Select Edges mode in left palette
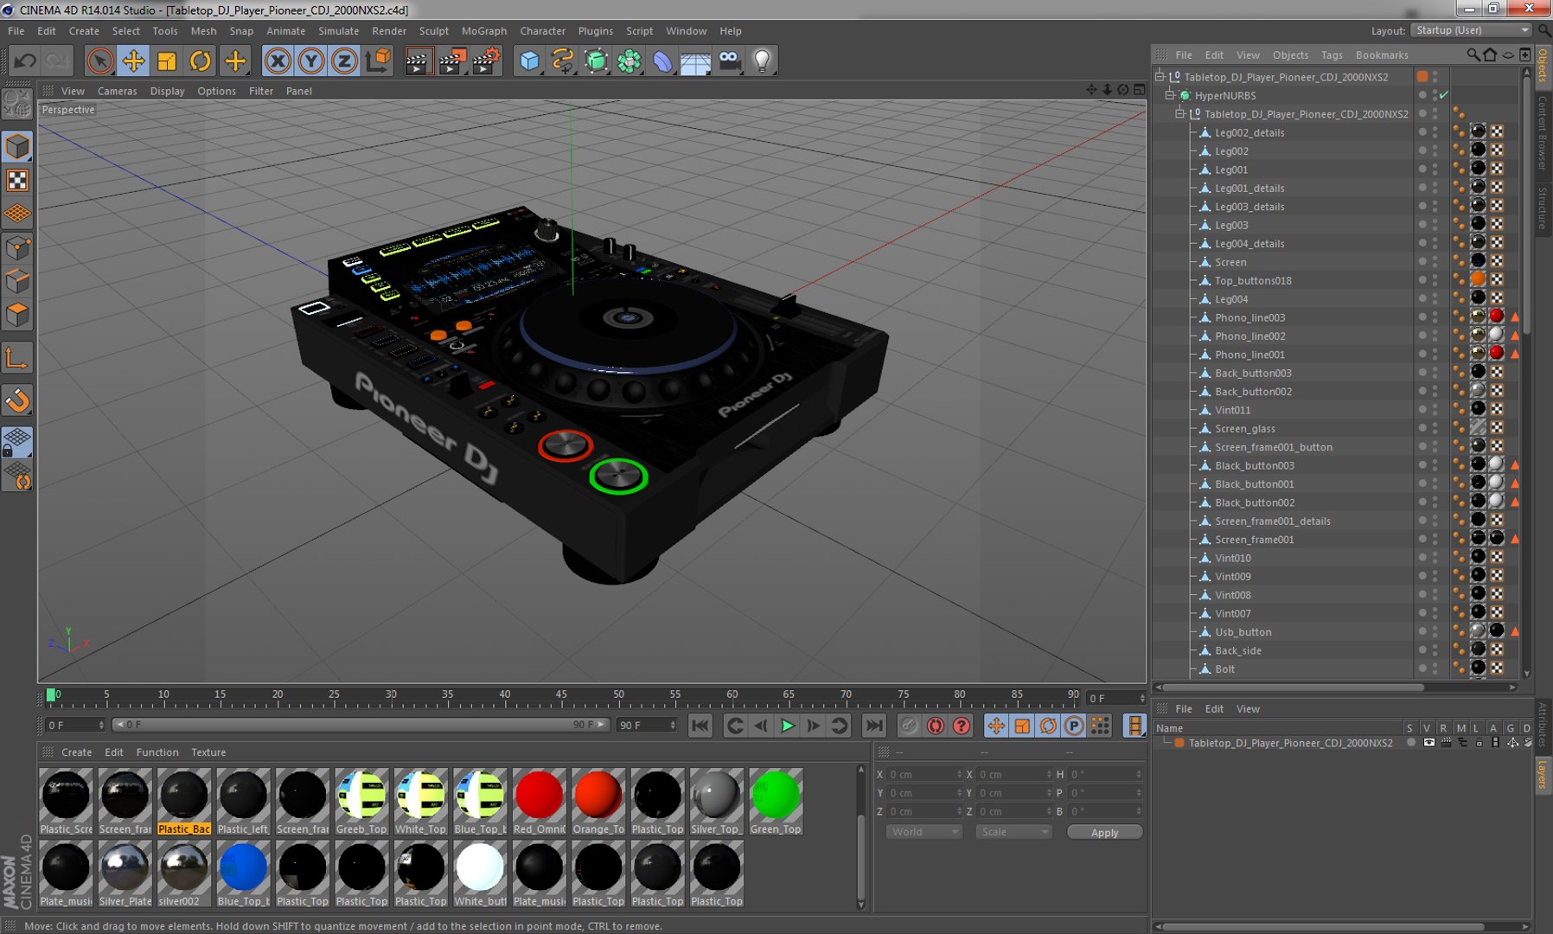The image size is (1553, 934). [x=17, y=282]
